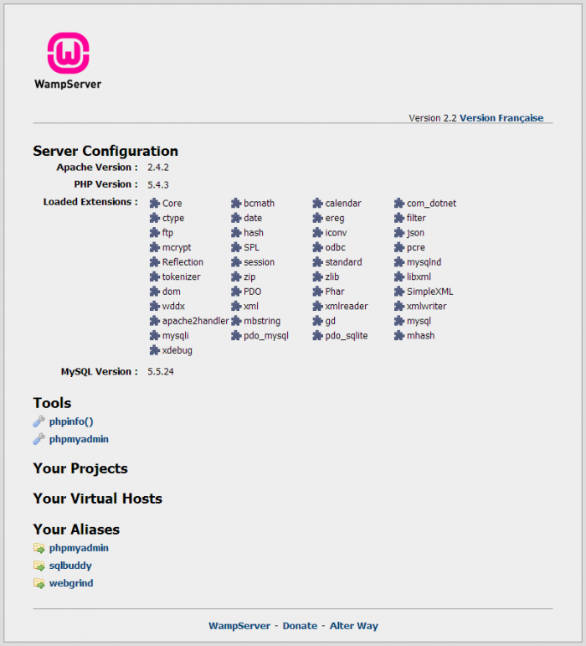
Task: Click the puzzle icon beside Core extension
Action: (154, 204)
